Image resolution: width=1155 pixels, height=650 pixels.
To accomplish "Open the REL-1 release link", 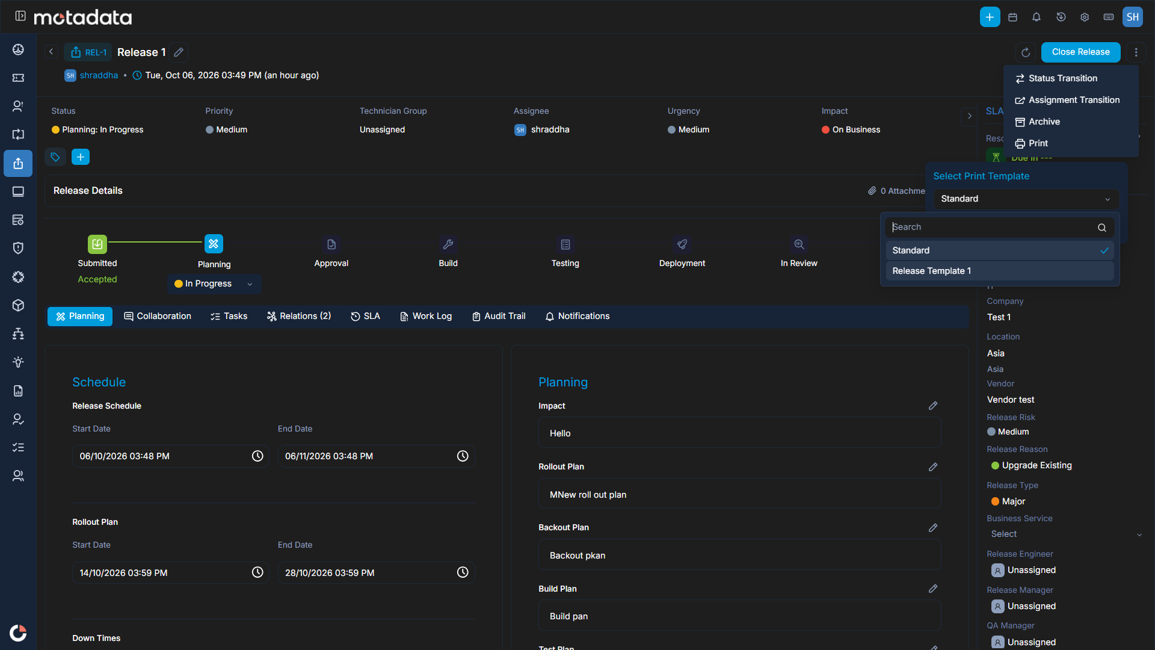I will tap(88, 52).
